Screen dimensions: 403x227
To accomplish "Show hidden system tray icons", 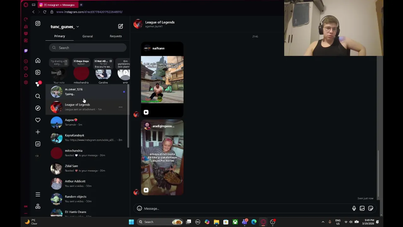I will [x=323, y=222].
